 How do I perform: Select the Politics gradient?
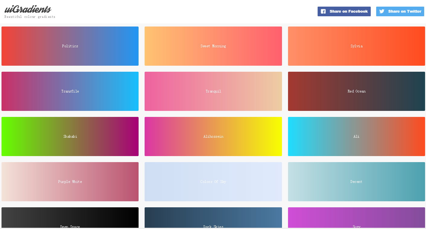[x=70, y=46]
